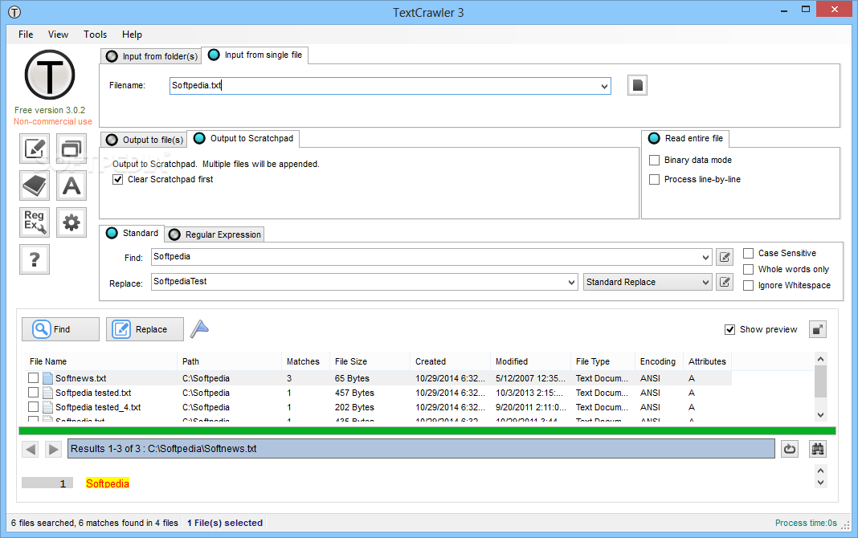Click the letter A font icon
Viewport: 858px width, 538px height.
point(71,185)
